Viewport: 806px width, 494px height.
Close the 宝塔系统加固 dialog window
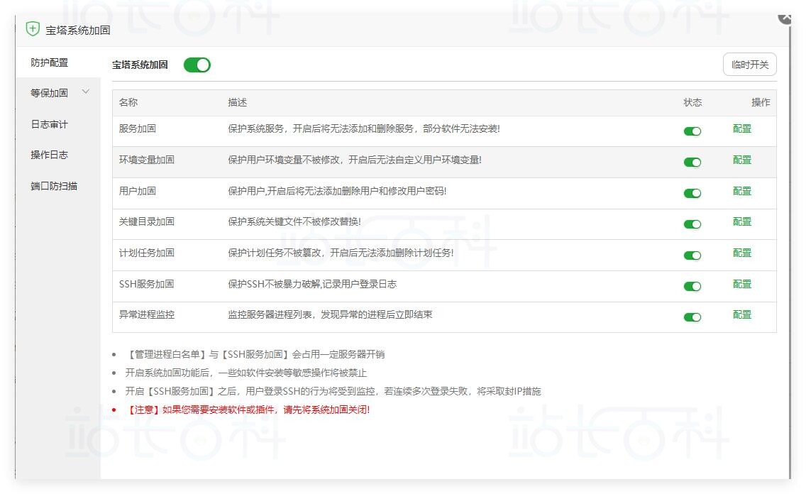pos(786,17)
